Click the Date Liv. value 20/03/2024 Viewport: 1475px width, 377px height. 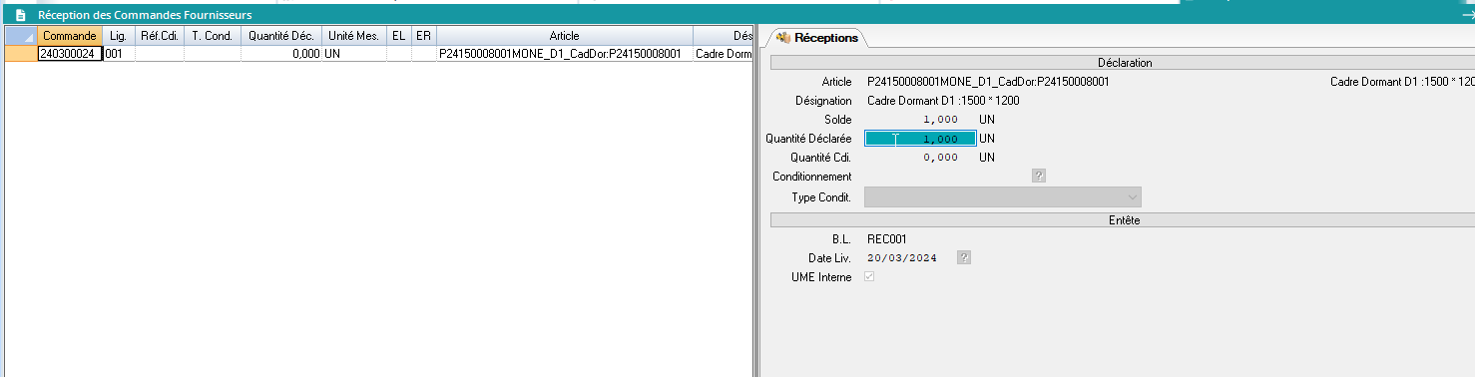(902, 257)
